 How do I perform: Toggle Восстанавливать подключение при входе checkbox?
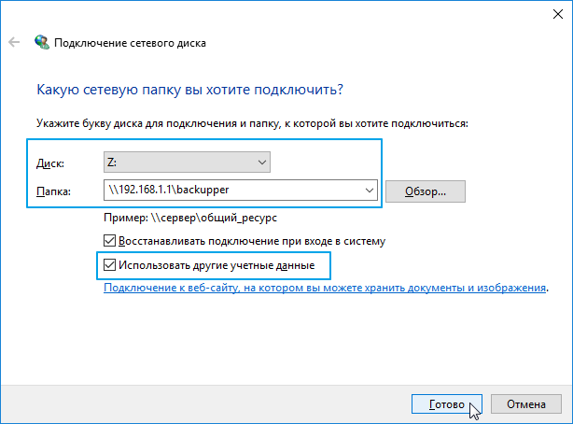click(109, 241)
